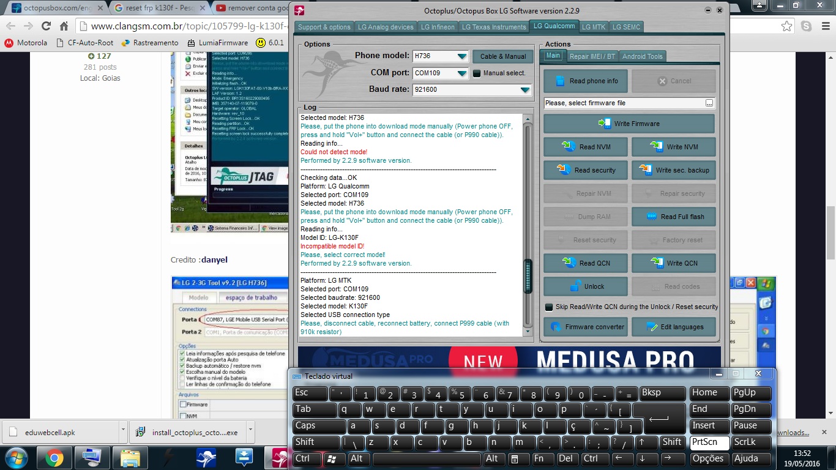Click Bksp key on virtual keyboard
The width and height of the screenshot is (836, 470).
[662, 394]
